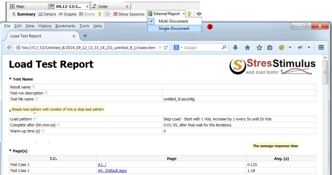Image resolution: width=332 pixels, height=175 pixels.
Task: Click help icon next to Warm-up time
Action: point(43,131)
